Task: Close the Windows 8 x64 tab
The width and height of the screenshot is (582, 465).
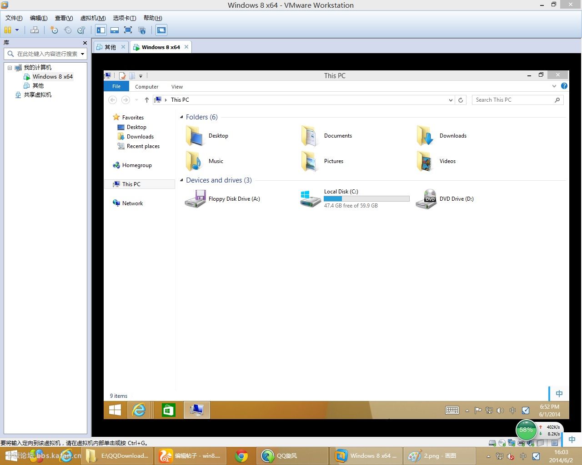Action: coord(186,47)
